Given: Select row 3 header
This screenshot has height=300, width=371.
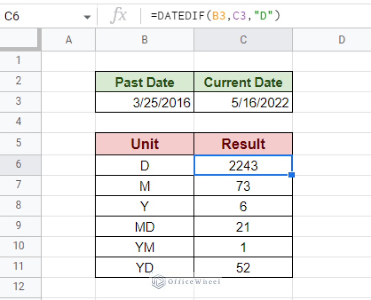Looking at the screenshot, I should click(19, 101).
